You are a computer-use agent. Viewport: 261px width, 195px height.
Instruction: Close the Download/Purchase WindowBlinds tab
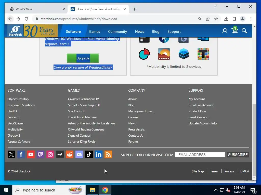click(124, 9)
